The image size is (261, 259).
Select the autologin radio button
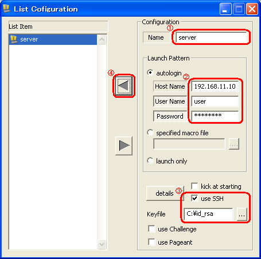pyautogui.click(x=150, y=73)
